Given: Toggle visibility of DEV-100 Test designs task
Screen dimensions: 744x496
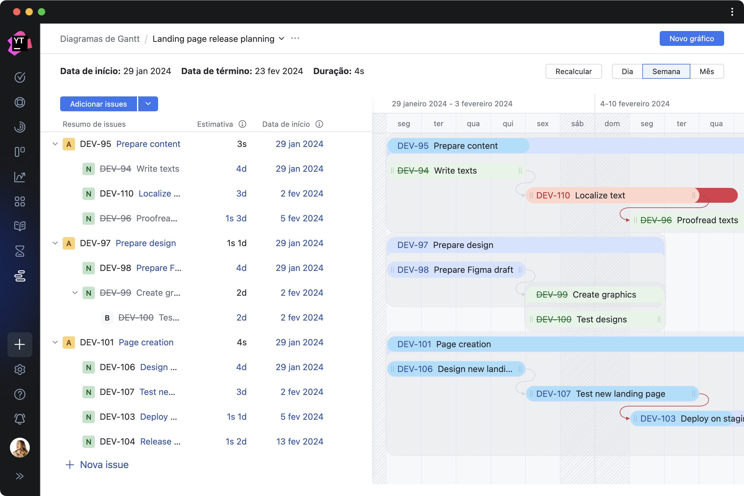Looking at the screenshot, I should tap(74, 292).
